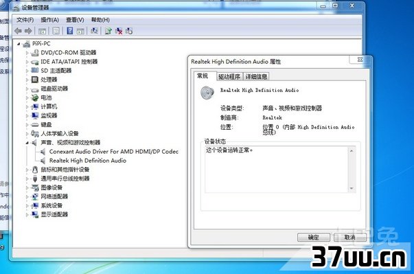Click the 确定 button
The image size is (414, 274).
point(313,237)
